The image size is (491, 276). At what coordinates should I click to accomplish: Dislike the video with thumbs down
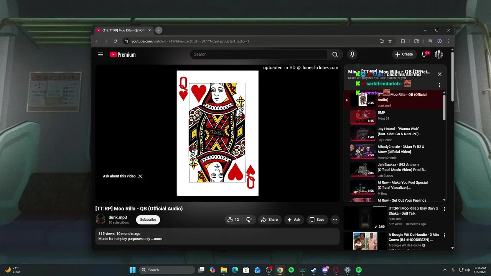(249, 220)
